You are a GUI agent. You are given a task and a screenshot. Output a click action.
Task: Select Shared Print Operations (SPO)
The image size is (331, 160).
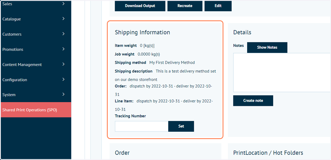pos(36,110)
